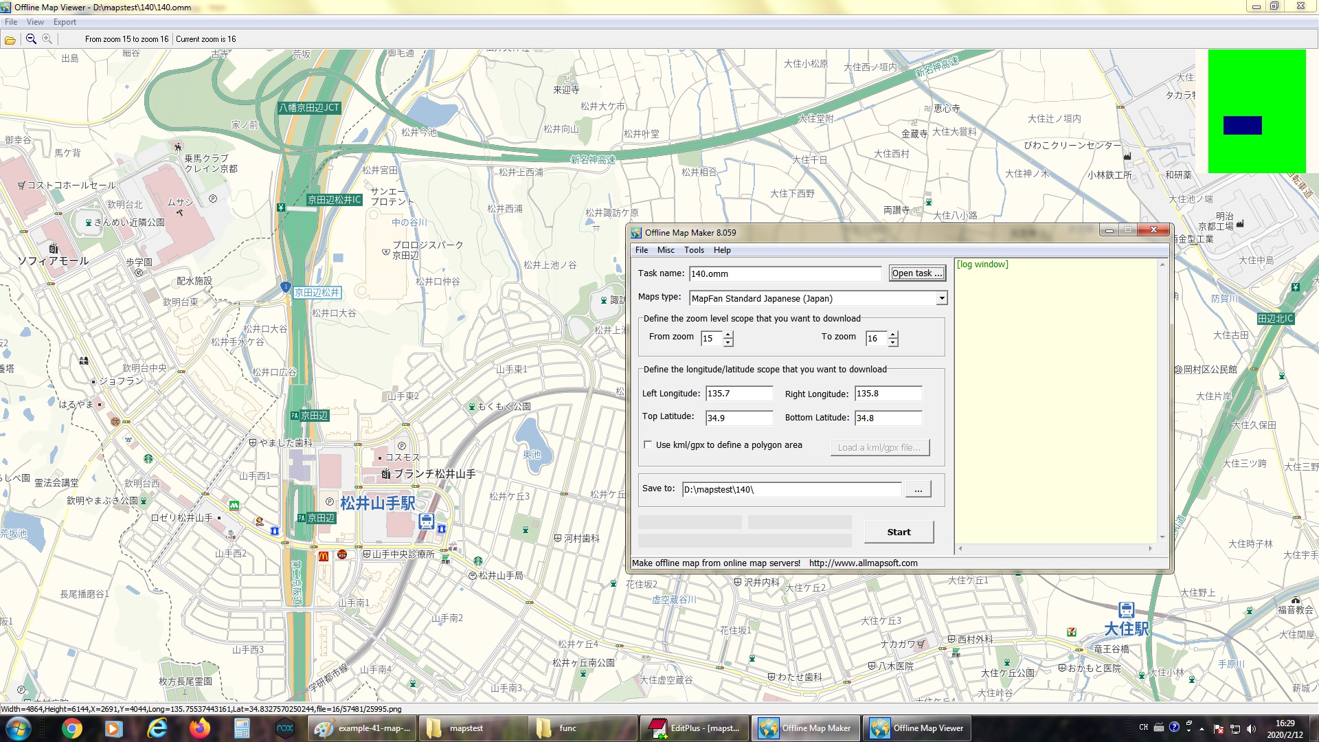
Task: Enable Use kml/gpx polygon area checkbox
Action: tap(648, 445)
